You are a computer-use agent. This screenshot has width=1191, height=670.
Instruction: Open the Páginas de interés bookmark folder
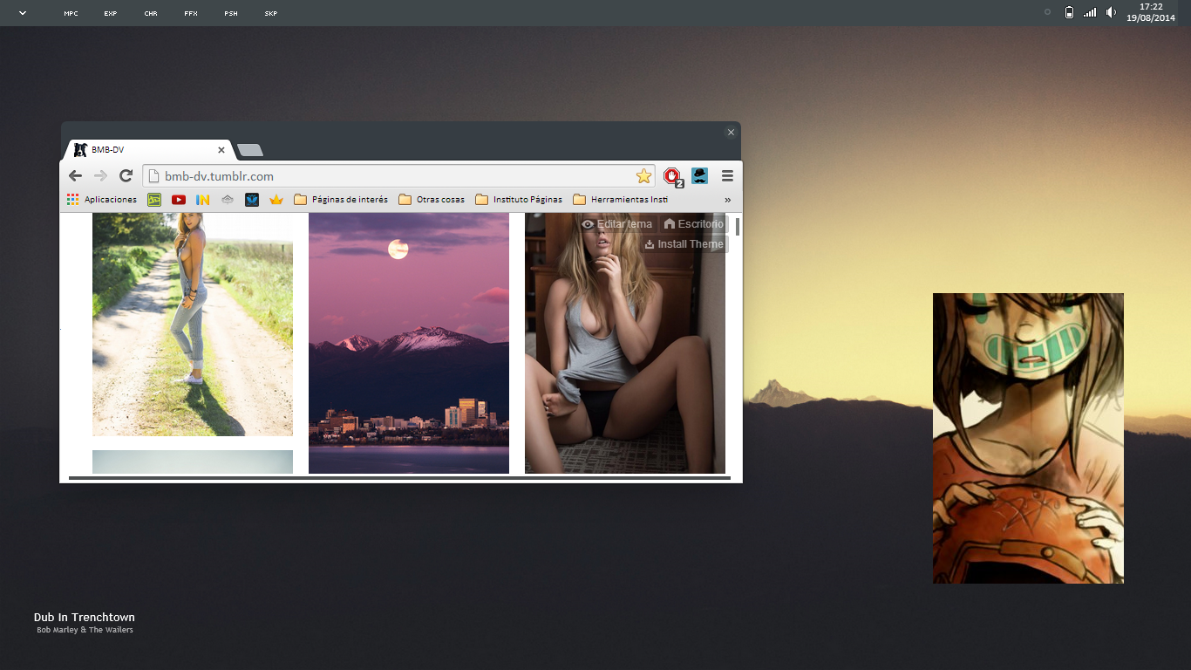click(341, 200)
